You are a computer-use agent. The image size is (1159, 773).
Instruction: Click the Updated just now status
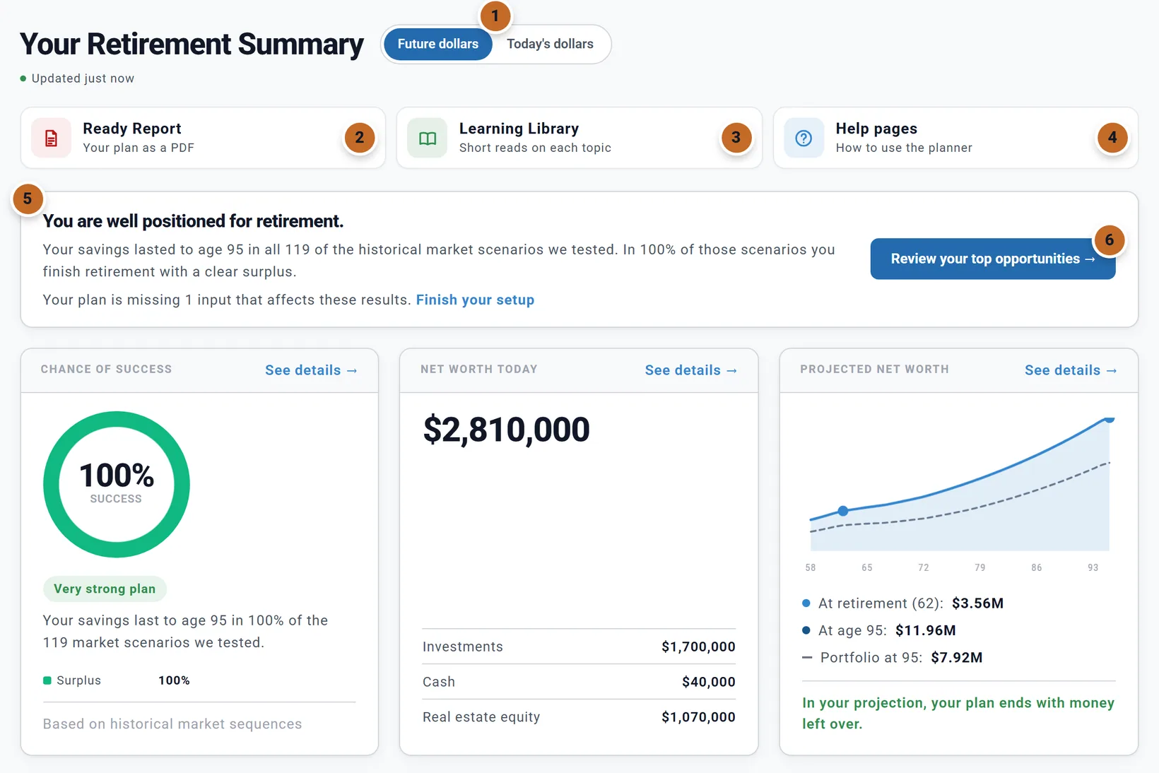pos(77,78)
